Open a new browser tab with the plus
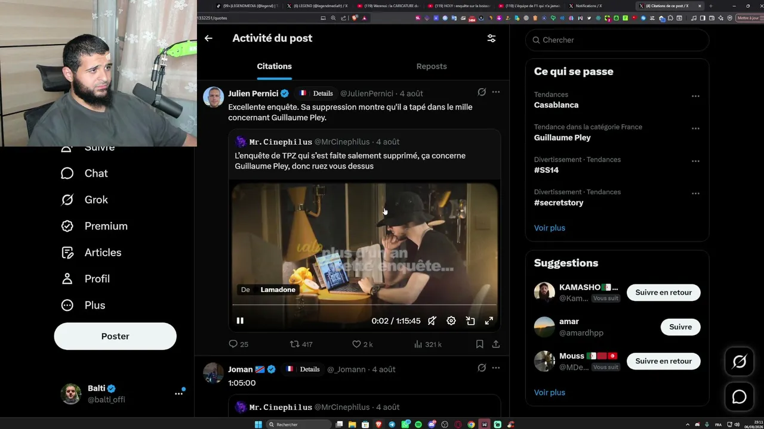 pyautogui.click(x=711, y=6)
